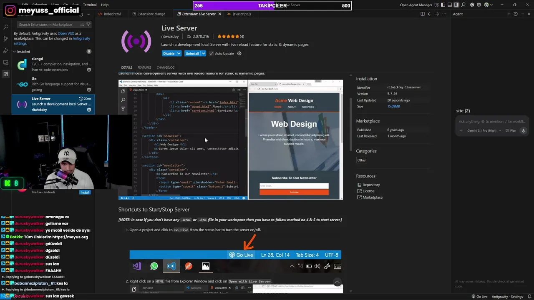Click the microphone voice input button
The height and width of the screenshot is (300, 534).
pyautogui.click(x=523, y=130)
